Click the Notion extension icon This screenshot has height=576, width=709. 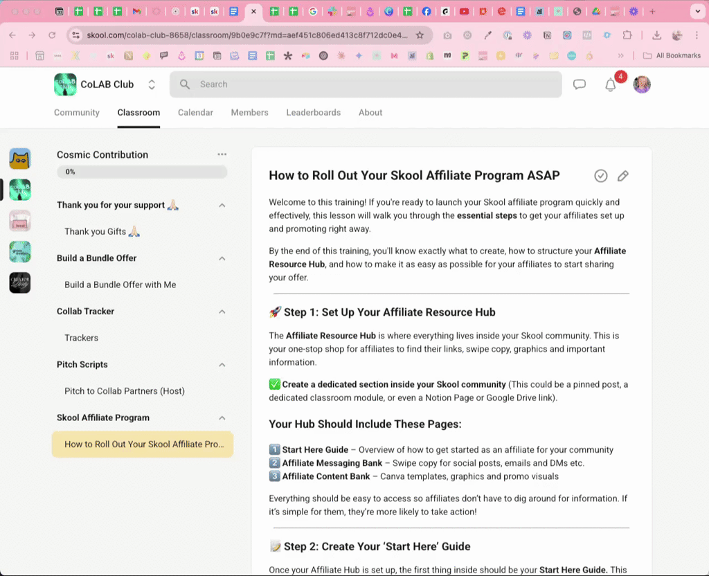pos(547,35)
